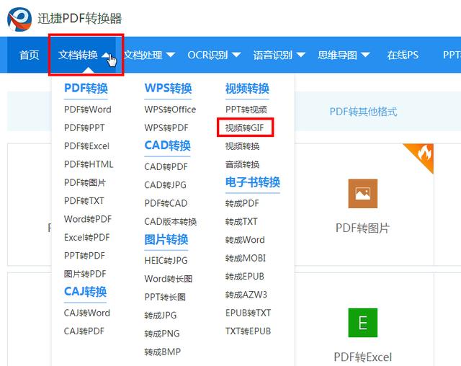The width and height of the screenshot is (461, 366).
Task: Select 转成JPG image conversion
Action: click(160, 315)
